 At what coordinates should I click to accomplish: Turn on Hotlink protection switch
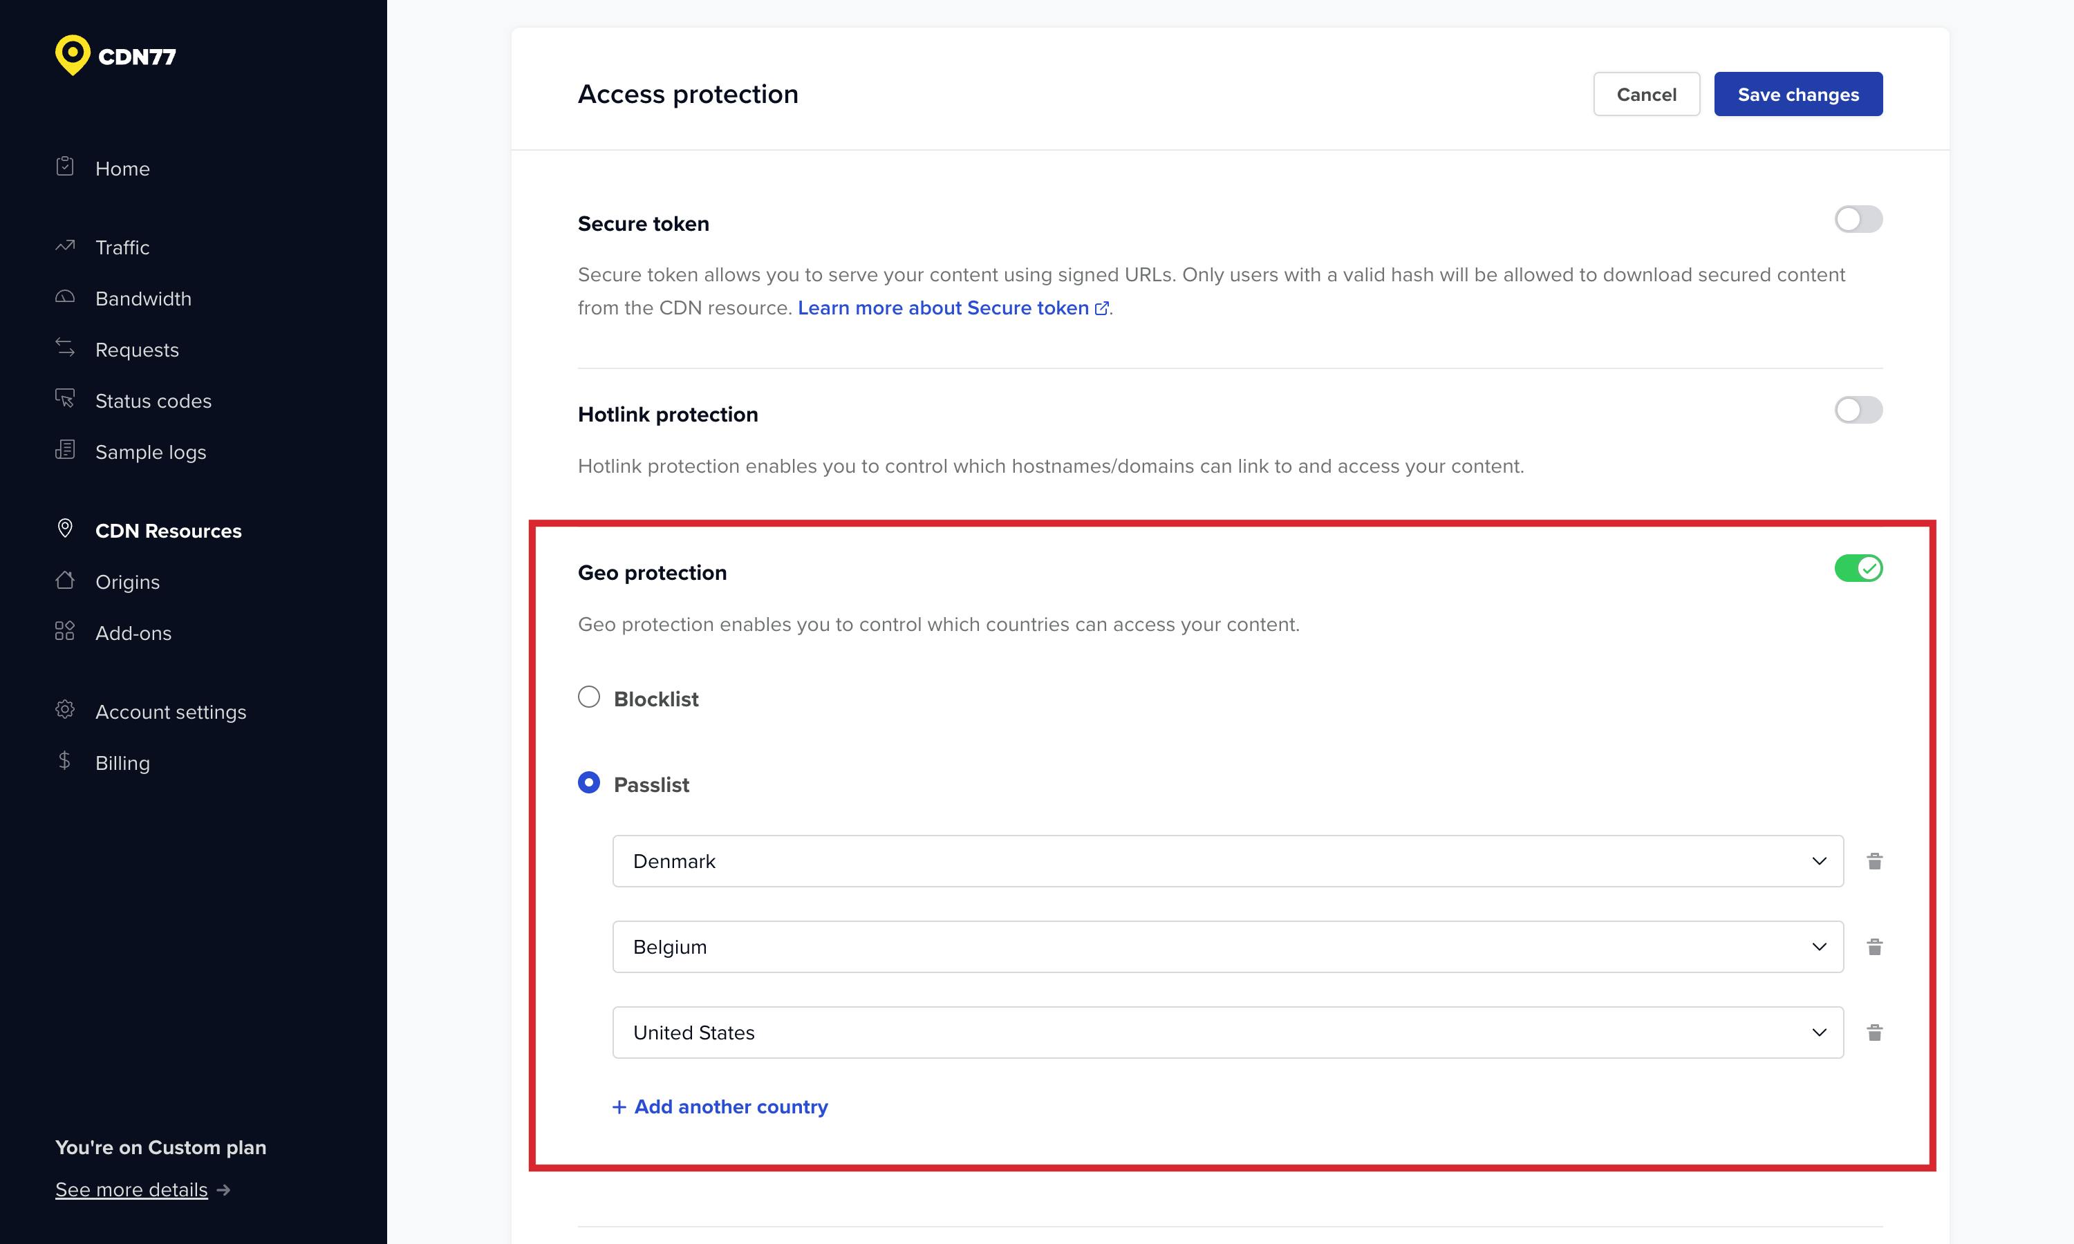pos(1858,410)
